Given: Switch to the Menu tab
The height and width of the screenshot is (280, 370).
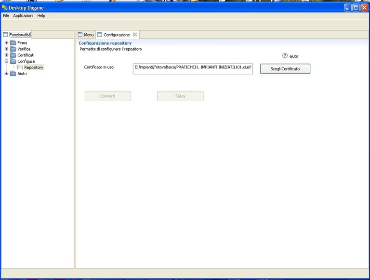Looking at the screenshot, I should [x=86, y=35].
